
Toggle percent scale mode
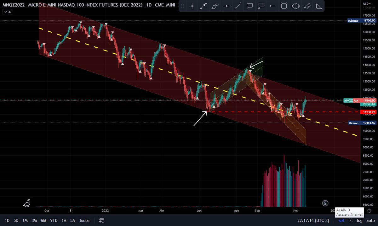[x=350, y=220]
